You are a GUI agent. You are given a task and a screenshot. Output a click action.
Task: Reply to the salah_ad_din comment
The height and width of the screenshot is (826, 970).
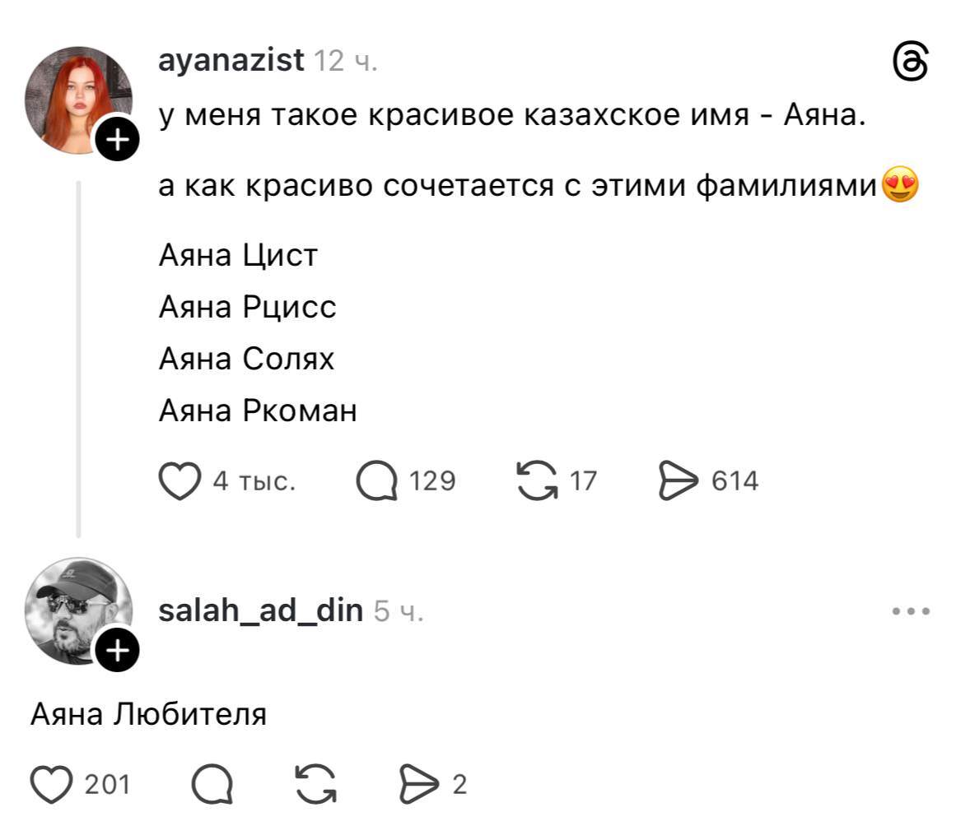(x=212, y=784)
